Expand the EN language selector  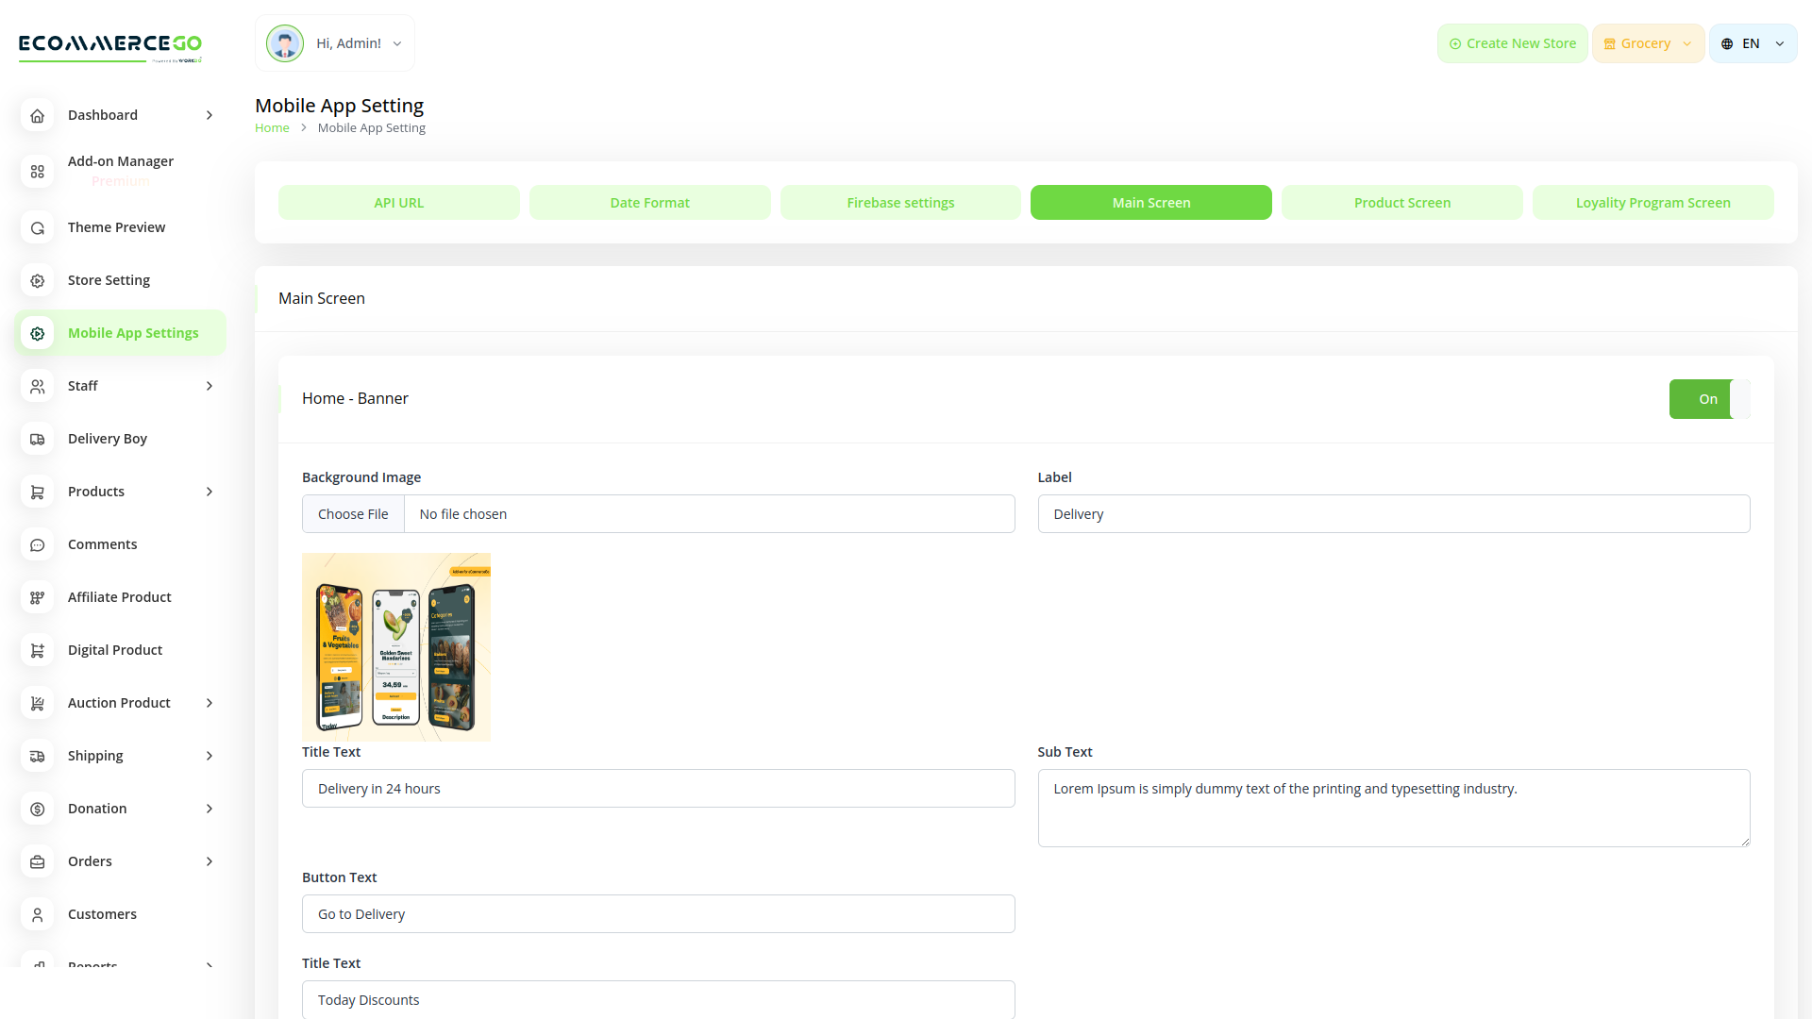1752,42
